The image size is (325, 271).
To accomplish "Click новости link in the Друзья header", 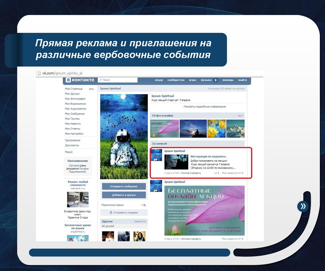I will point(140,222).
